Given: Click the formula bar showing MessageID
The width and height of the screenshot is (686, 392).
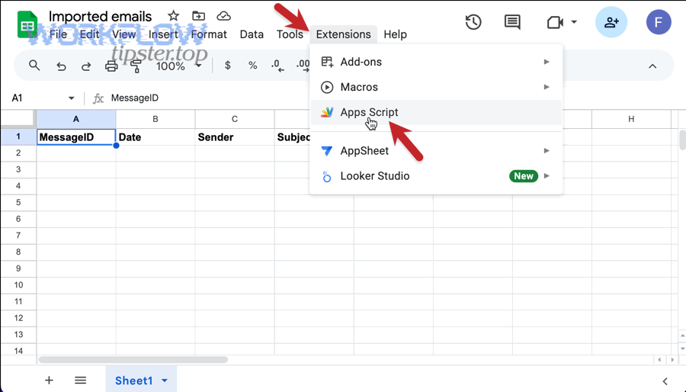Looking at the screenshot, I should click(x=135, y=98).
